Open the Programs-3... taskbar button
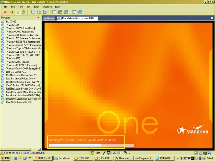 (x=144, y=158)
